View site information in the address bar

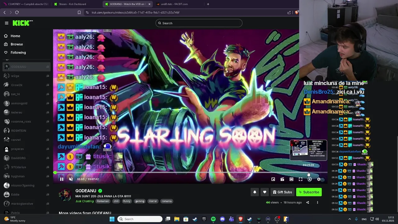point(87,12)
